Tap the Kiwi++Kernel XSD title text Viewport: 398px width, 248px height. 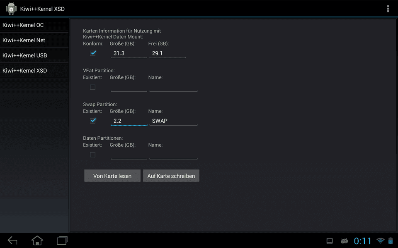pyautogui.click(x=42, y=9)
